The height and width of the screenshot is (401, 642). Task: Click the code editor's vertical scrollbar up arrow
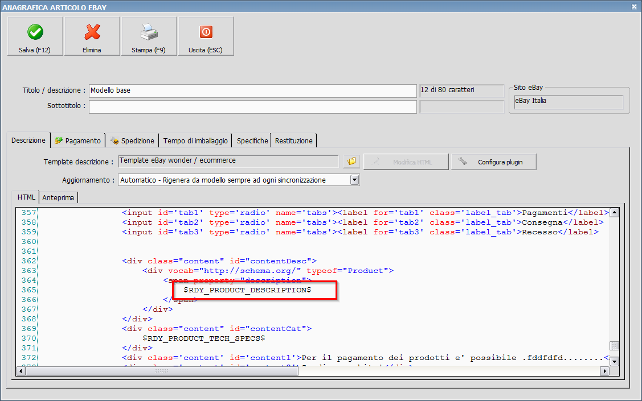coord(614,212)
